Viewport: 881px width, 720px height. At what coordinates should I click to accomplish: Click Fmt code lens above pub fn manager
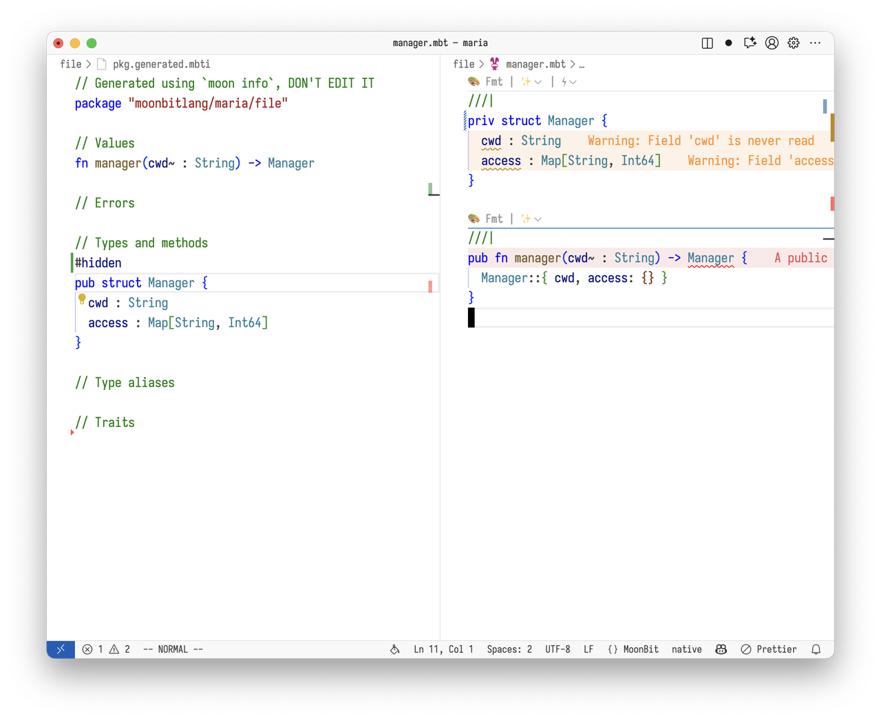click(x=493, y=219)
